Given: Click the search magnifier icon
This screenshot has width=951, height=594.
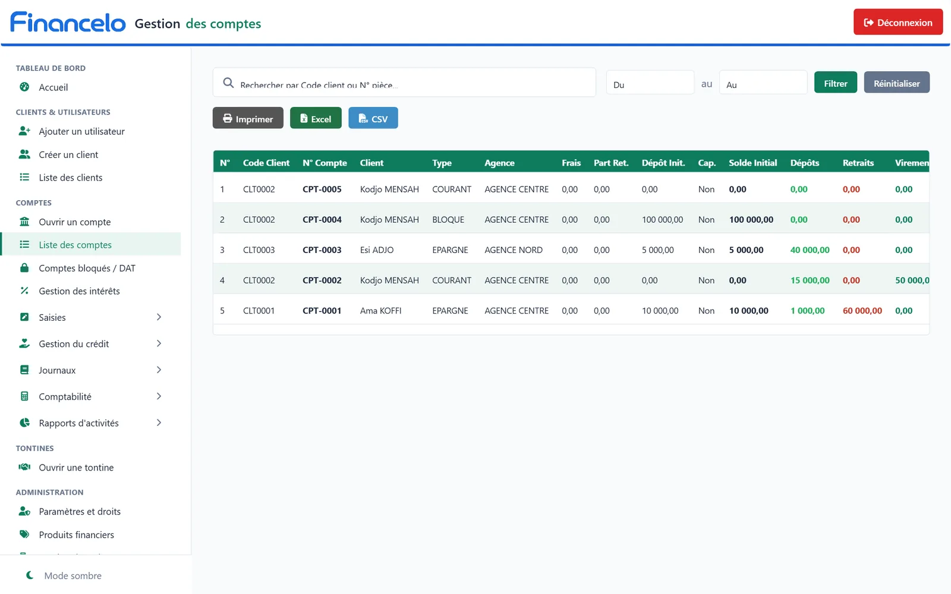Looking at the screenshot, I should point(228,83).
